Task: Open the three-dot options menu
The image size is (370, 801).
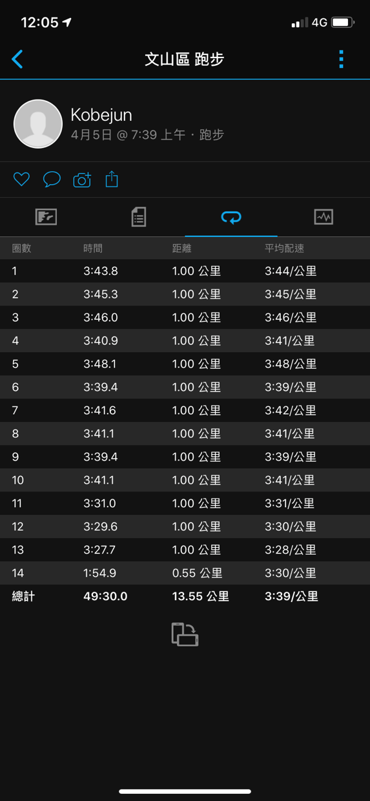Action: [x=341, y=59]
